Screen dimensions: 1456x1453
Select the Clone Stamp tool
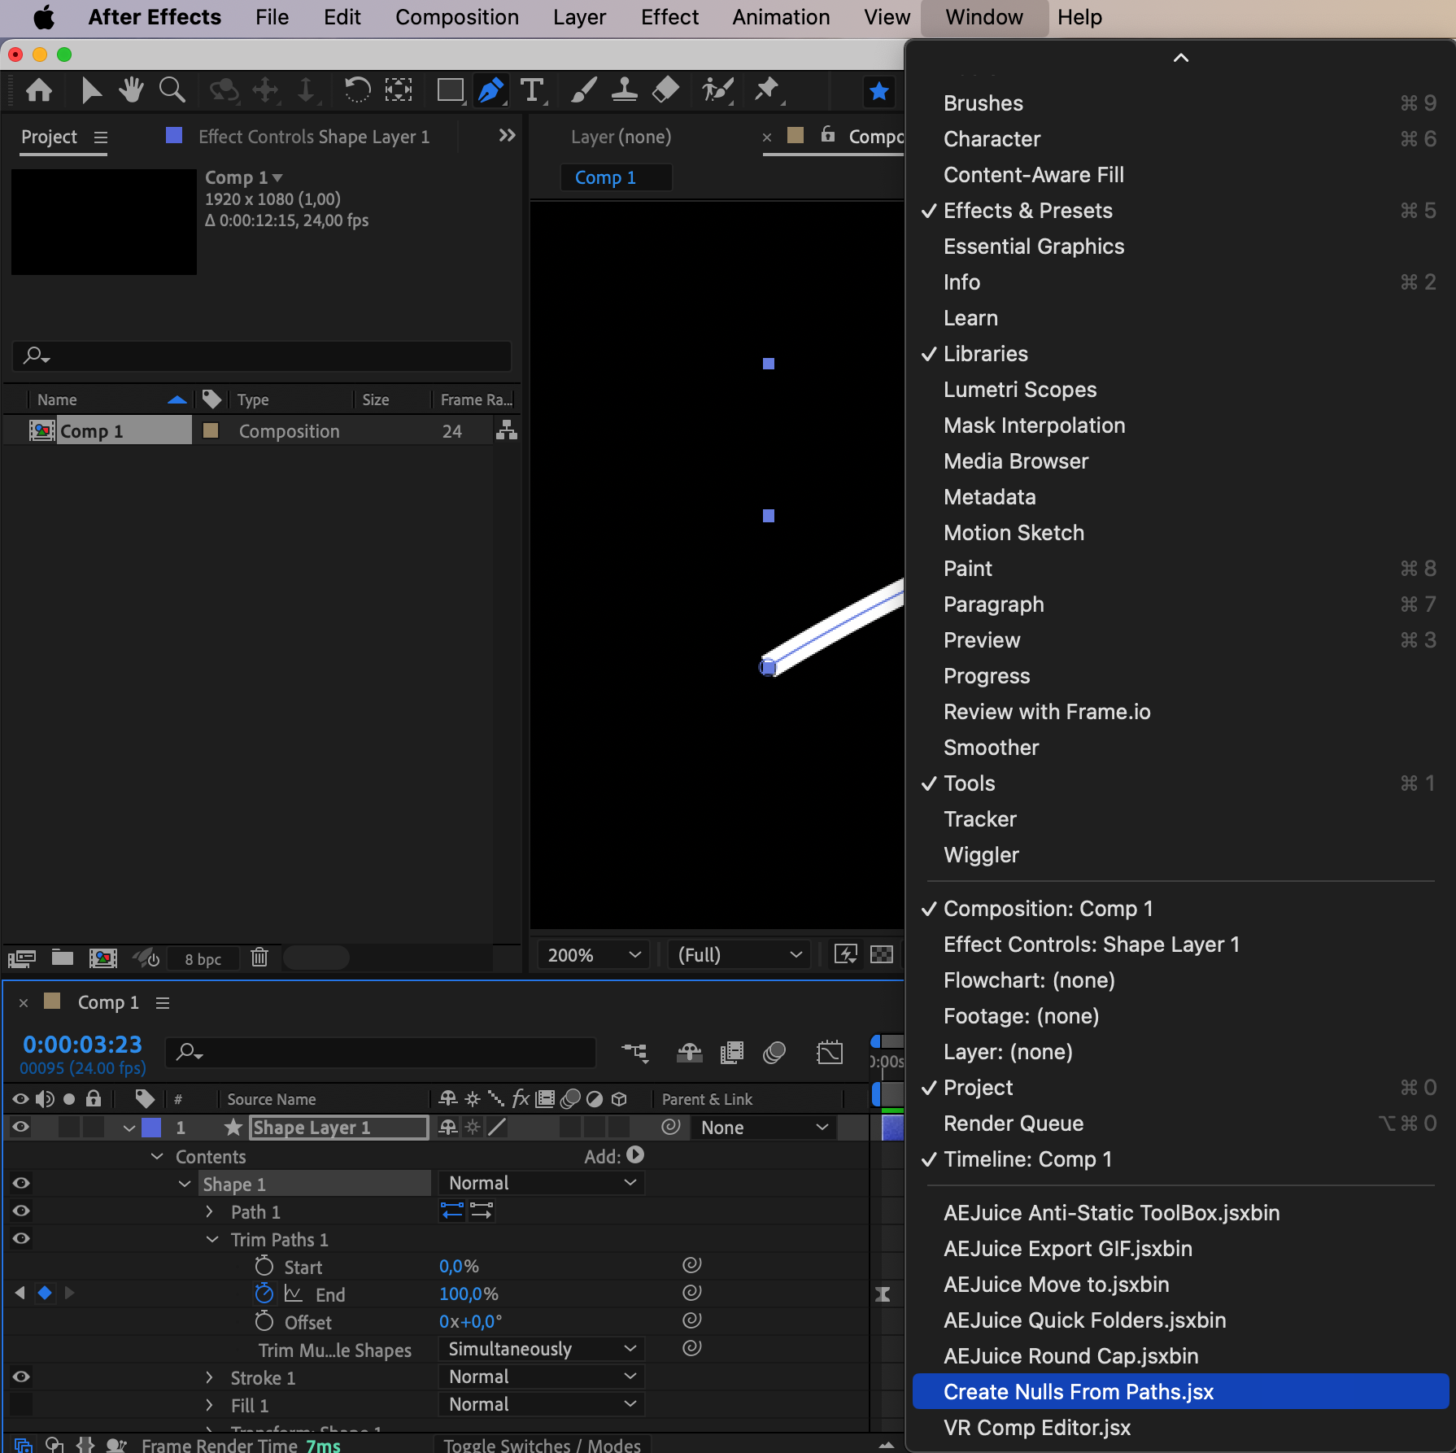(625, 90)
